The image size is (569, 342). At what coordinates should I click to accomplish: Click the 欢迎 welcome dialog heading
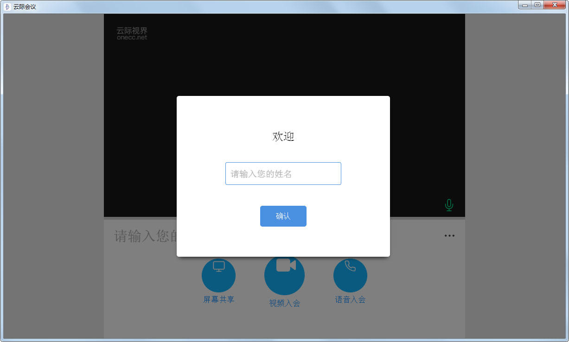[x=283, y=136]
